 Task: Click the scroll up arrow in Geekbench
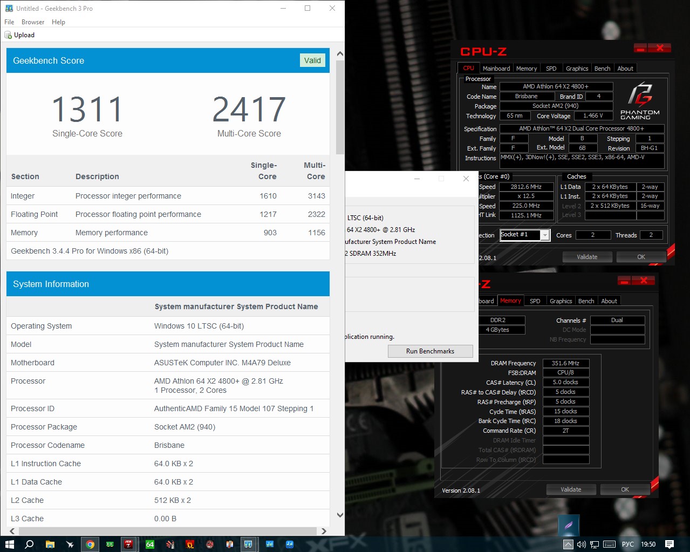pos(340,53)
